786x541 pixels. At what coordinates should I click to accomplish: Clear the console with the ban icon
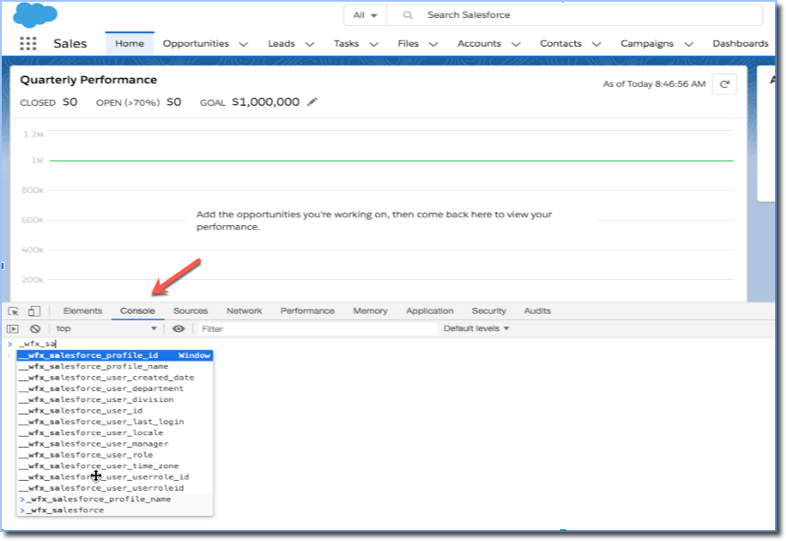click(x=35, y=328)
